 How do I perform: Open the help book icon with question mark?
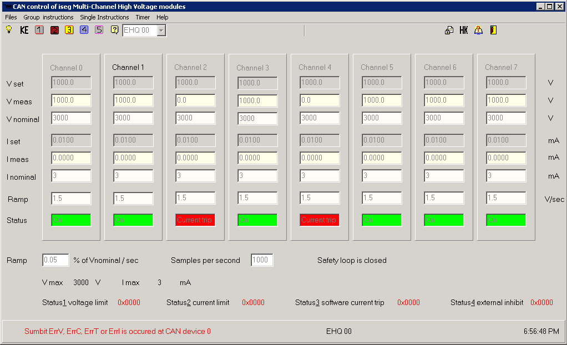(x=478, y=31)
